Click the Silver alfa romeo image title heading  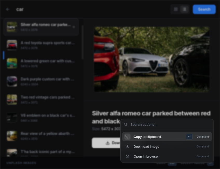(x=151, y=117)
